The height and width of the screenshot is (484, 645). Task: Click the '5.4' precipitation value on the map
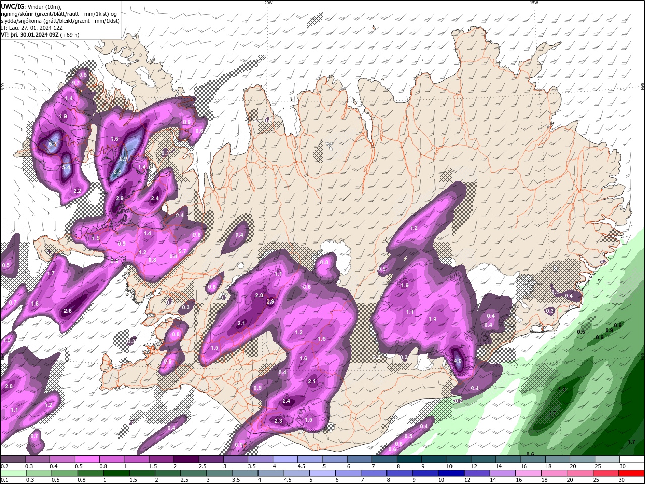[x=66, y=168]
